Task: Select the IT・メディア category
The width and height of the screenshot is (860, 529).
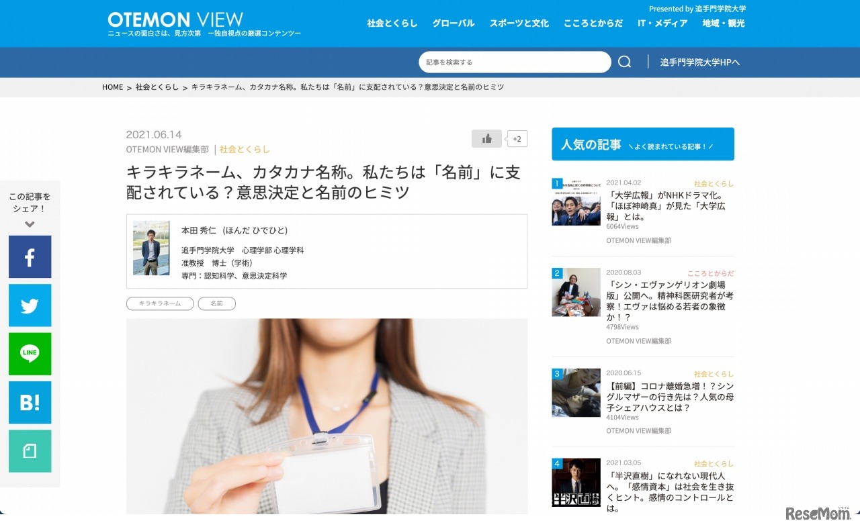Action: (663, 23)
